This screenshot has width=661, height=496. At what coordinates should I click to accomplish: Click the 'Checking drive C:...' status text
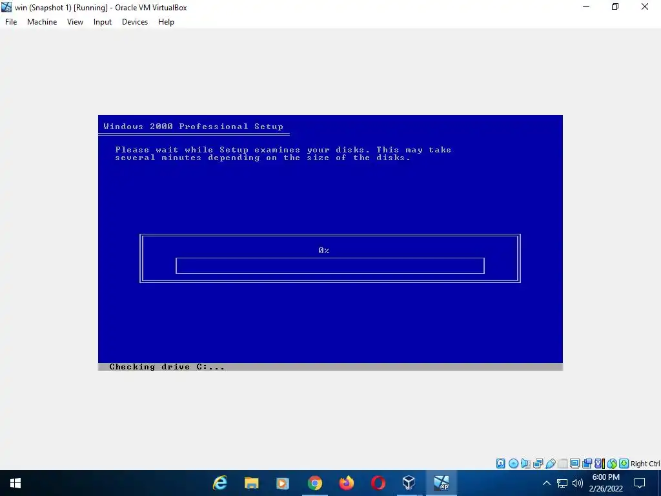pyautogui.click(x=167, y=367)
